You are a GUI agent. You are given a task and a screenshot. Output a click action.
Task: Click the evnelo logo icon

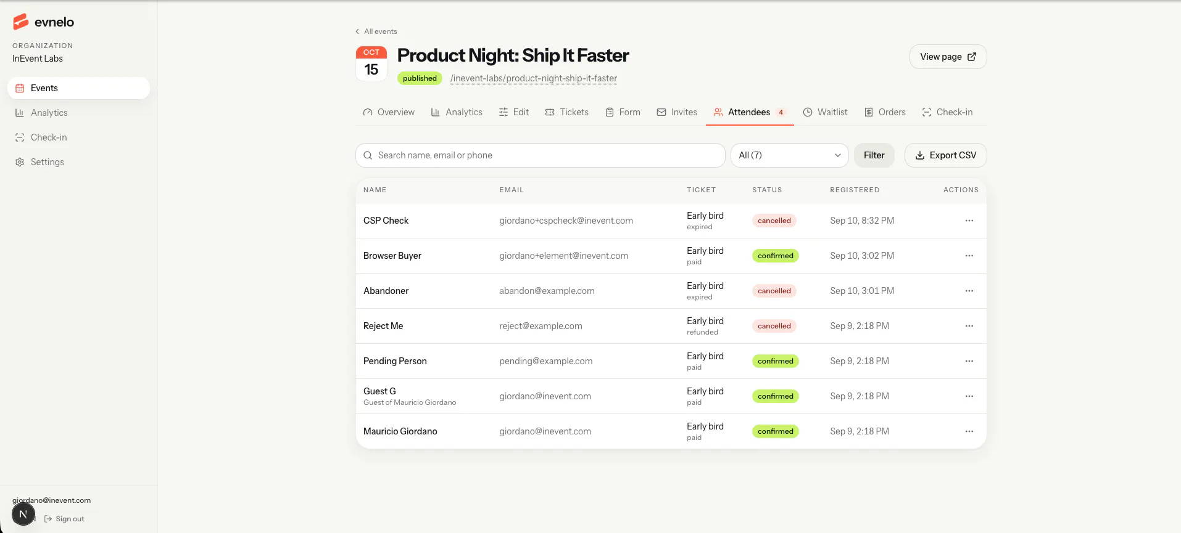(x=21, y=22)
